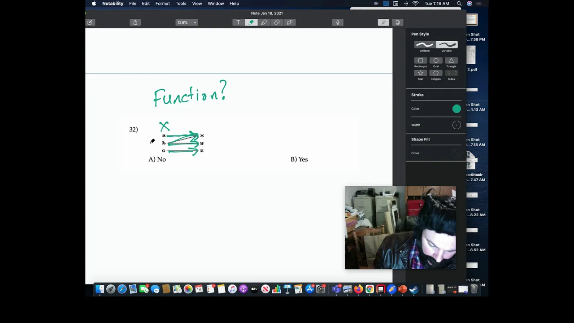The width and height of the screenshot is (574, 323).
Task: Click the Bluetooth icon in menu bar
Action: pos(406,4)
